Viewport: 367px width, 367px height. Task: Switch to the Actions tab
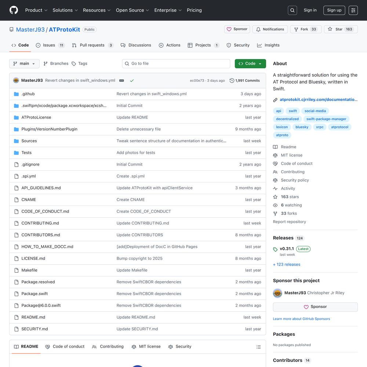coord(170,45)
